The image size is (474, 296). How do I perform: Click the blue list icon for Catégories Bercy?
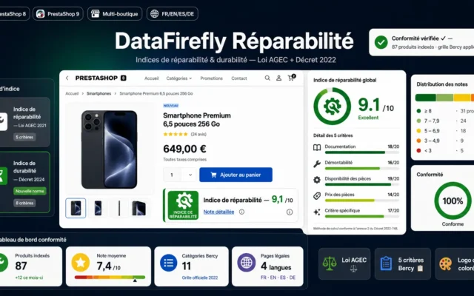[169, 263]
